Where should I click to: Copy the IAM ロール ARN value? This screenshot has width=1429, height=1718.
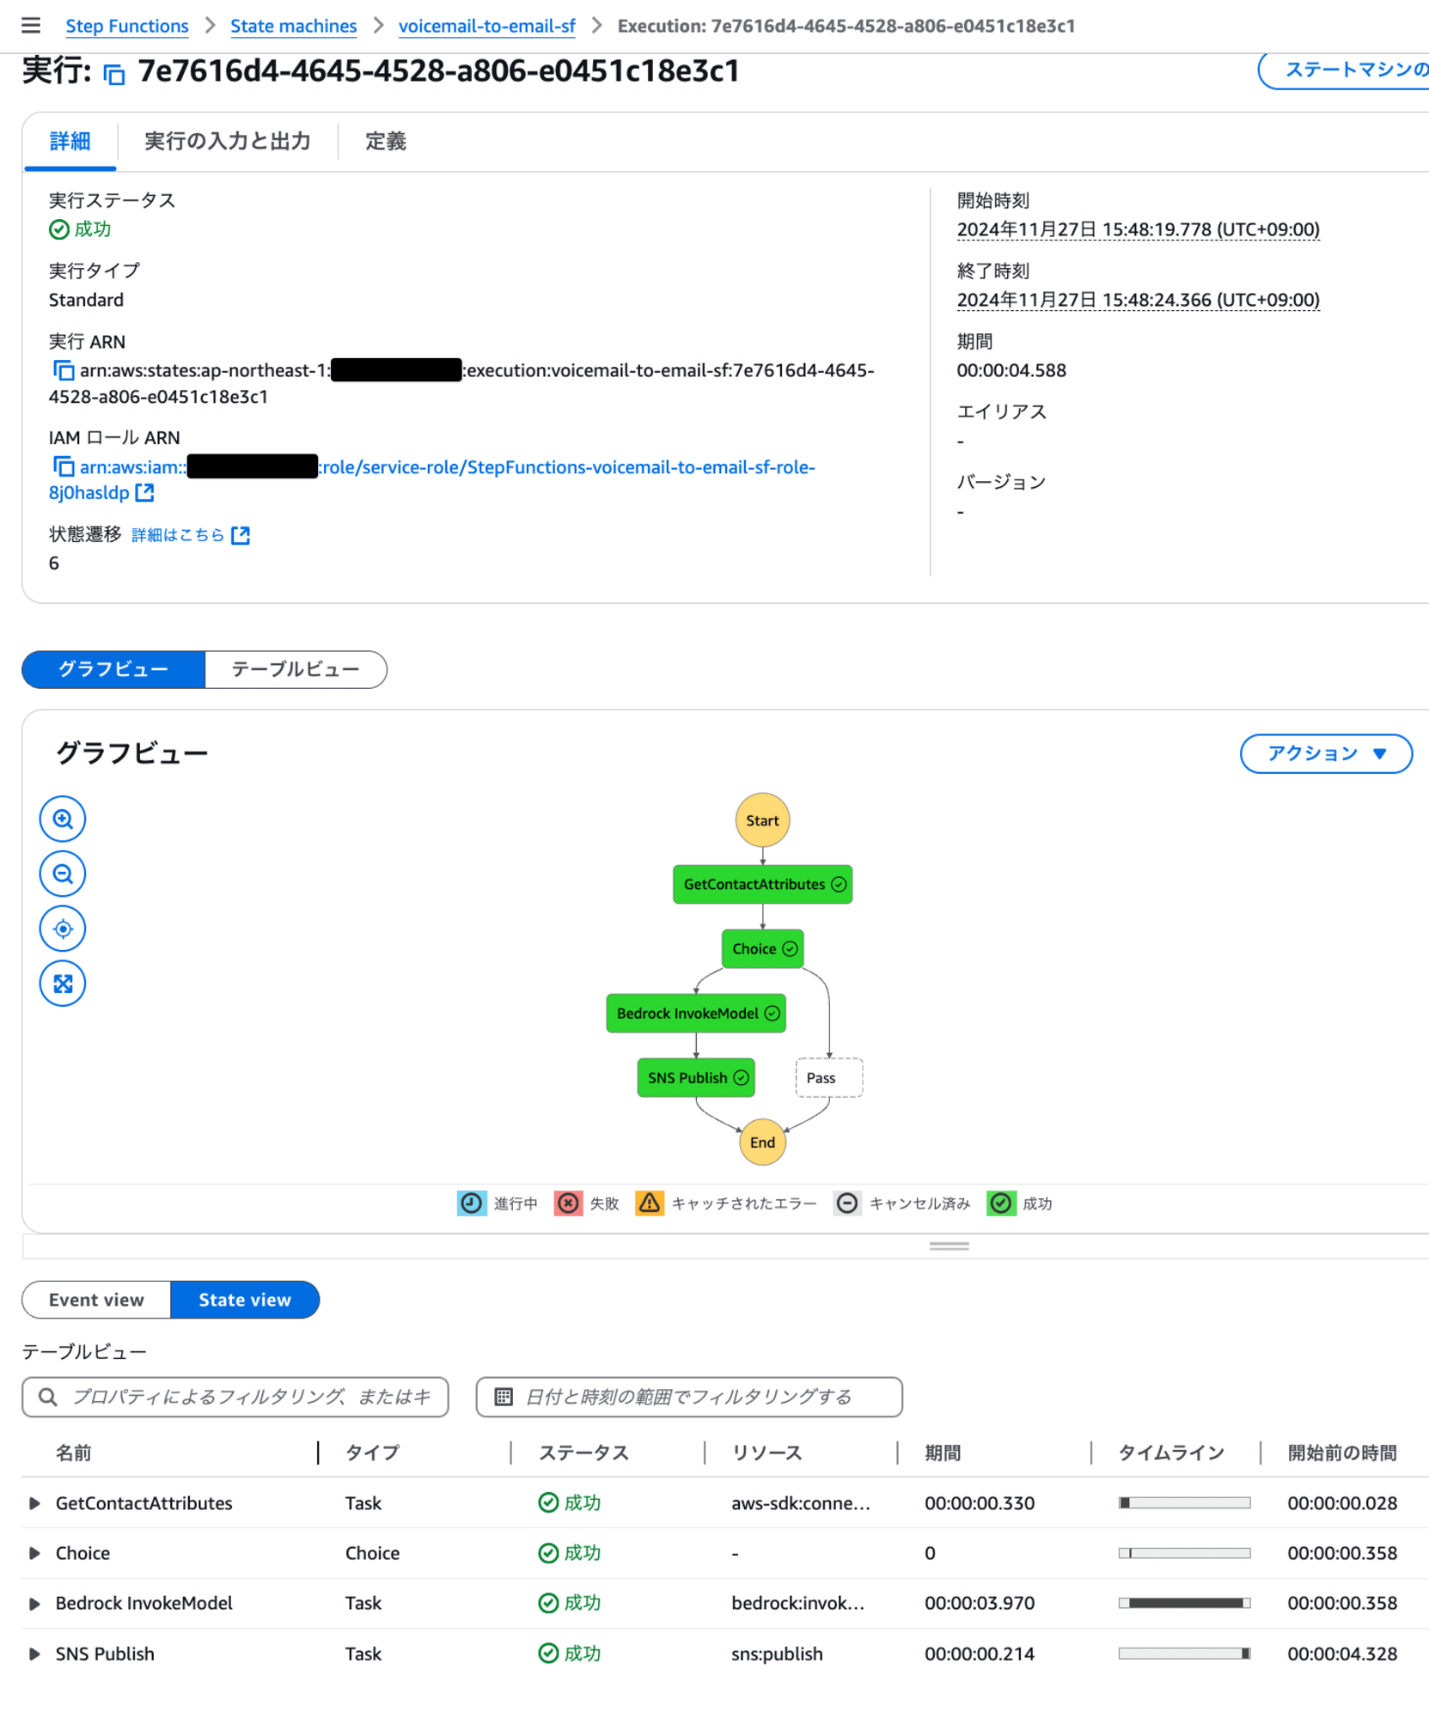pyautogui.click(x=63, y=466)
